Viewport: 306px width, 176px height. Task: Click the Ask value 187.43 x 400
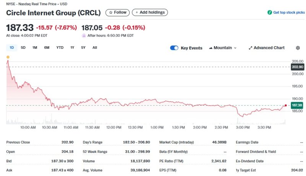62,170
